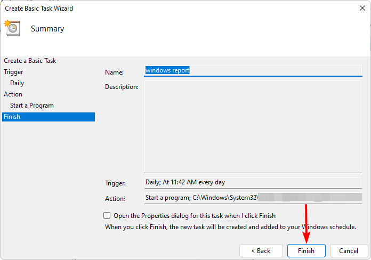Screen dimensions: 371x260
Task: Select the Trigger step in left sidebar
Action: (x=13, y=72)
